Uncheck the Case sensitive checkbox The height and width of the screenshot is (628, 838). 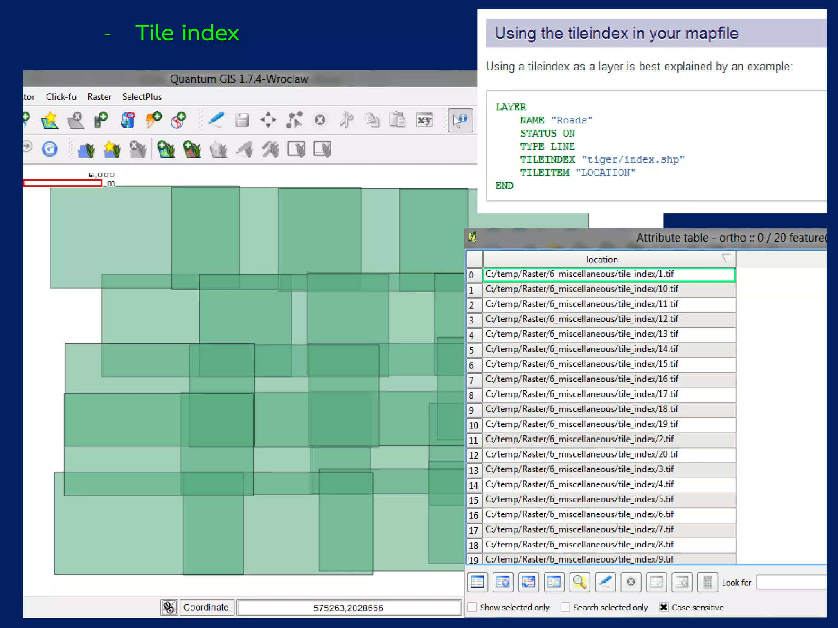click(x=664, y=608)
